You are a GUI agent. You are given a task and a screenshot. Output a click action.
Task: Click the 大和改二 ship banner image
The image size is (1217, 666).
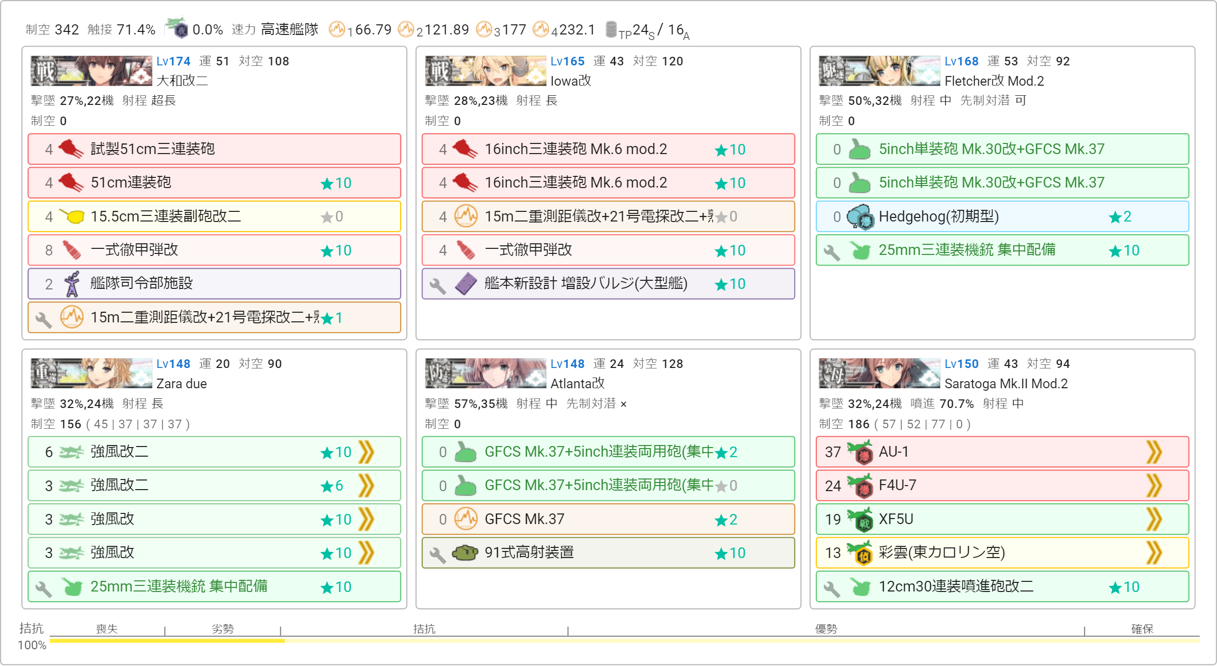pos(91,70)
